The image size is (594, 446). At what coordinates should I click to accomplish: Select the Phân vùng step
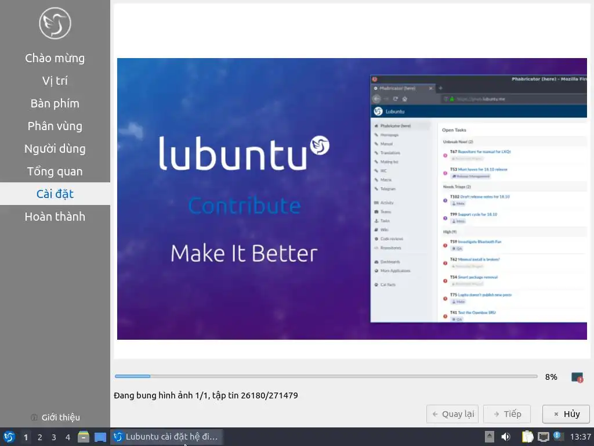pyautogui.click(x=55, y=126)
